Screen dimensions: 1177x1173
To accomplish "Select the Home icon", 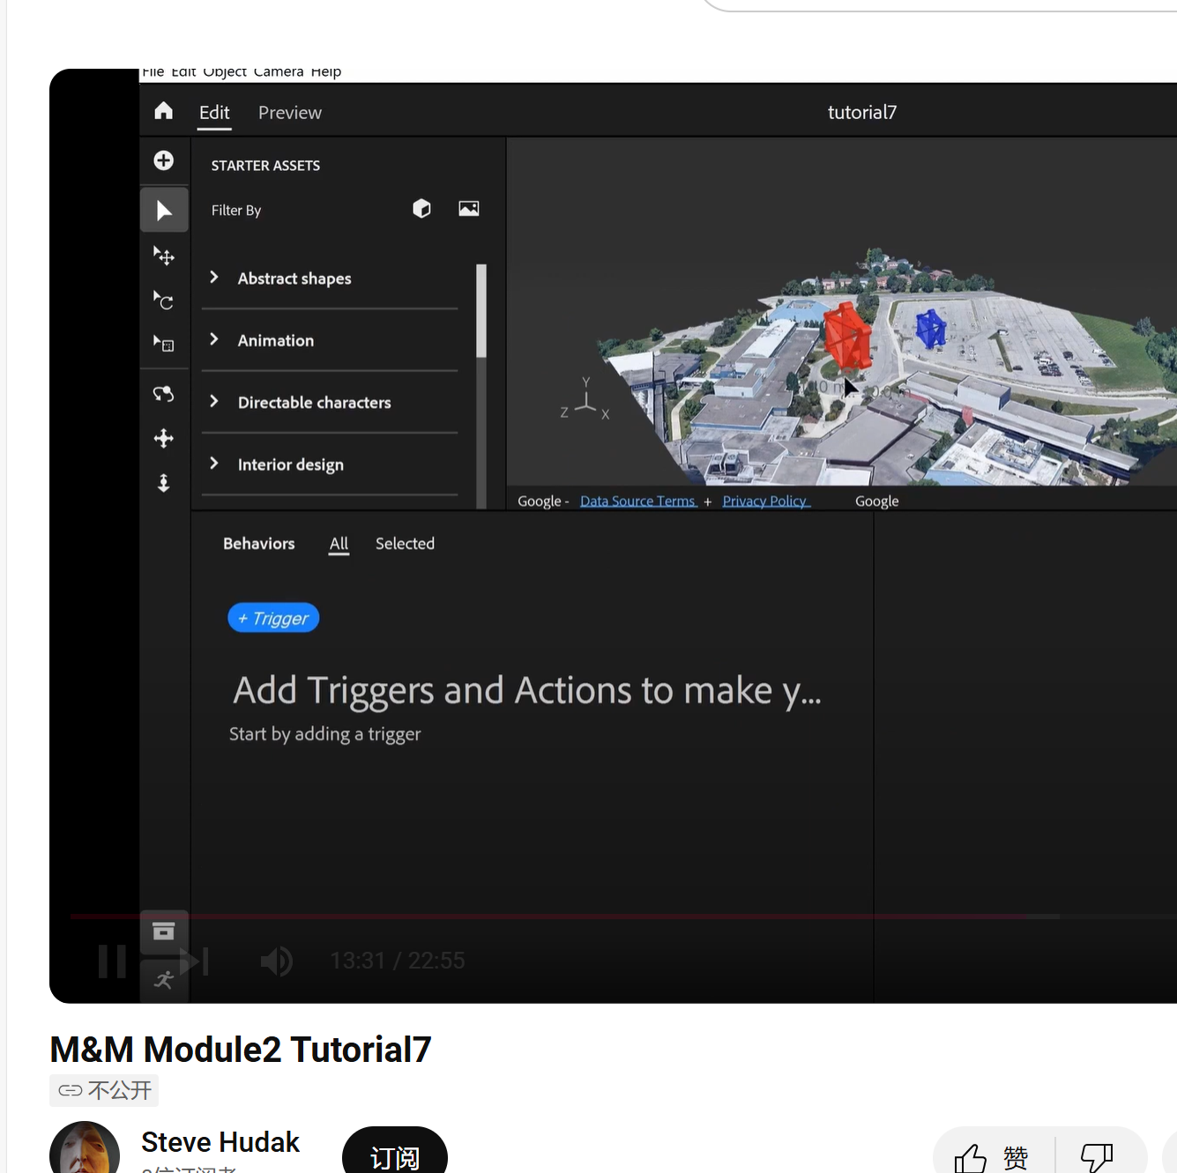I will (163, 110).
